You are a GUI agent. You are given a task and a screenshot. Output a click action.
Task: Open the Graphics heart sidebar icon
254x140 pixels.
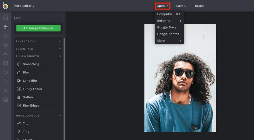point(5,72)
